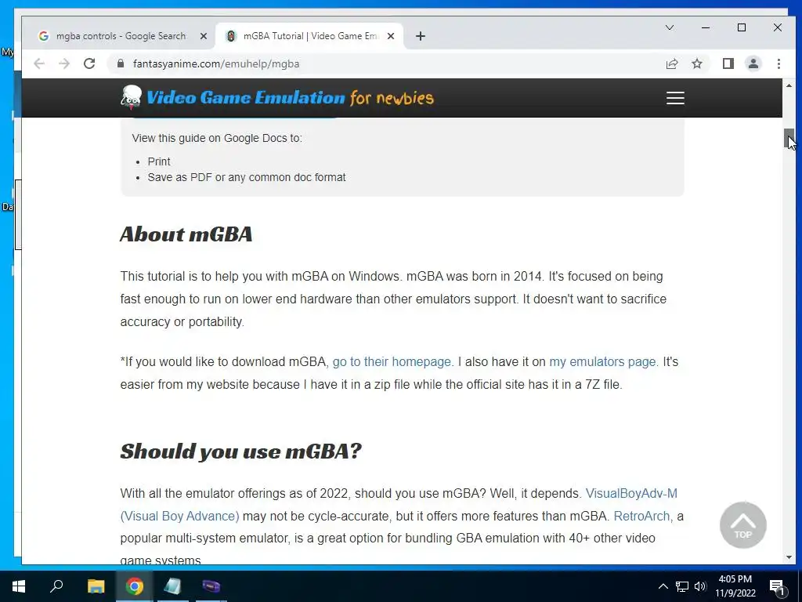Minimize the Chrome window
Image resolution: width=802 pixels, height=602 pixels.
(706, 27)
